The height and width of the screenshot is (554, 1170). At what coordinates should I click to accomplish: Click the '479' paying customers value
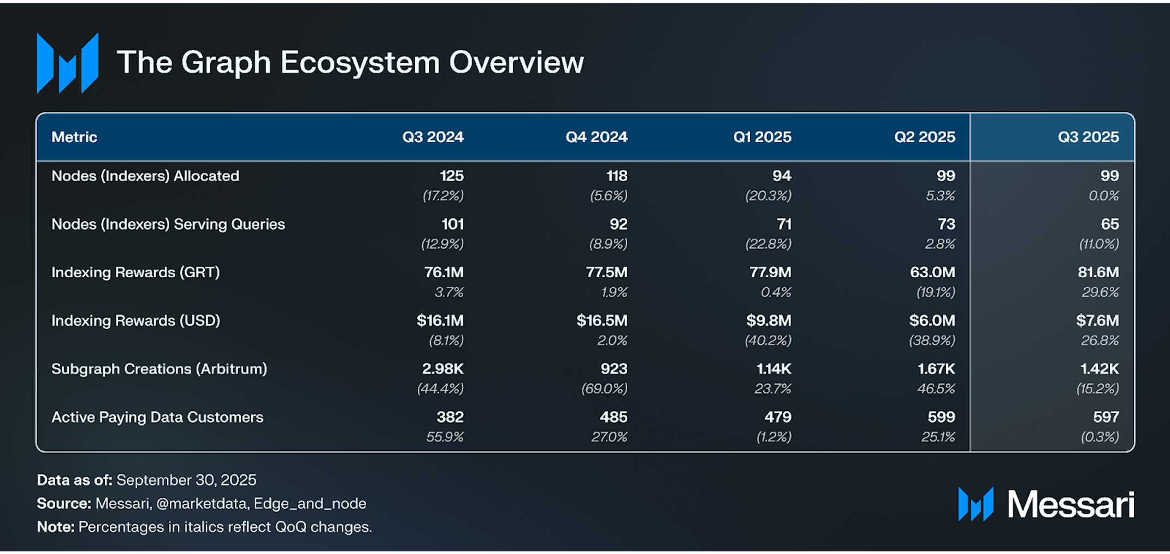tap(778, 417)
